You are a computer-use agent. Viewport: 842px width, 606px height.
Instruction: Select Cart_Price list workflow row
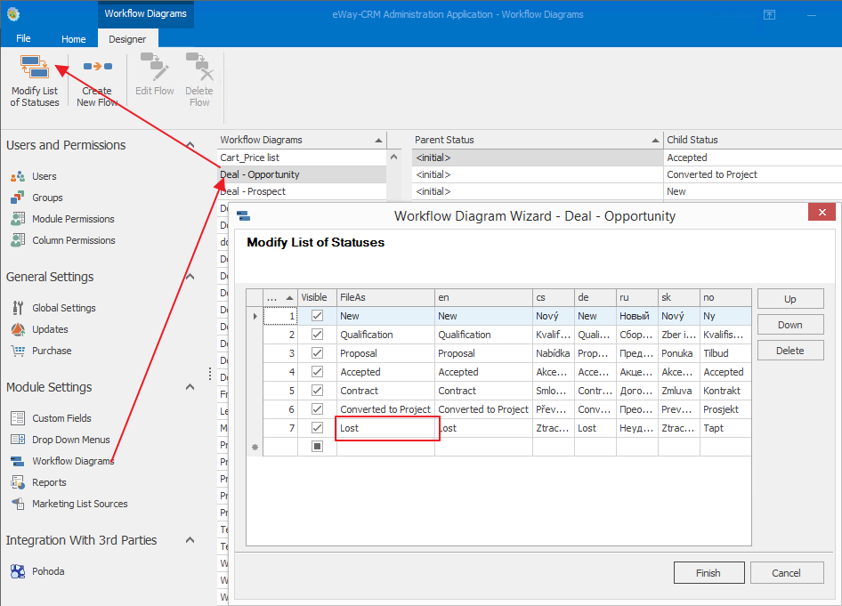pyautogui.click(x=302, y=158)
